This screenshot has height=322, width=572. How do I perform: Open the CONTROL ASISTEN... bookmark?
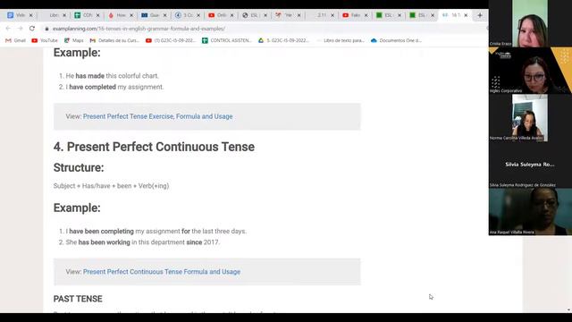coord(226,40)
